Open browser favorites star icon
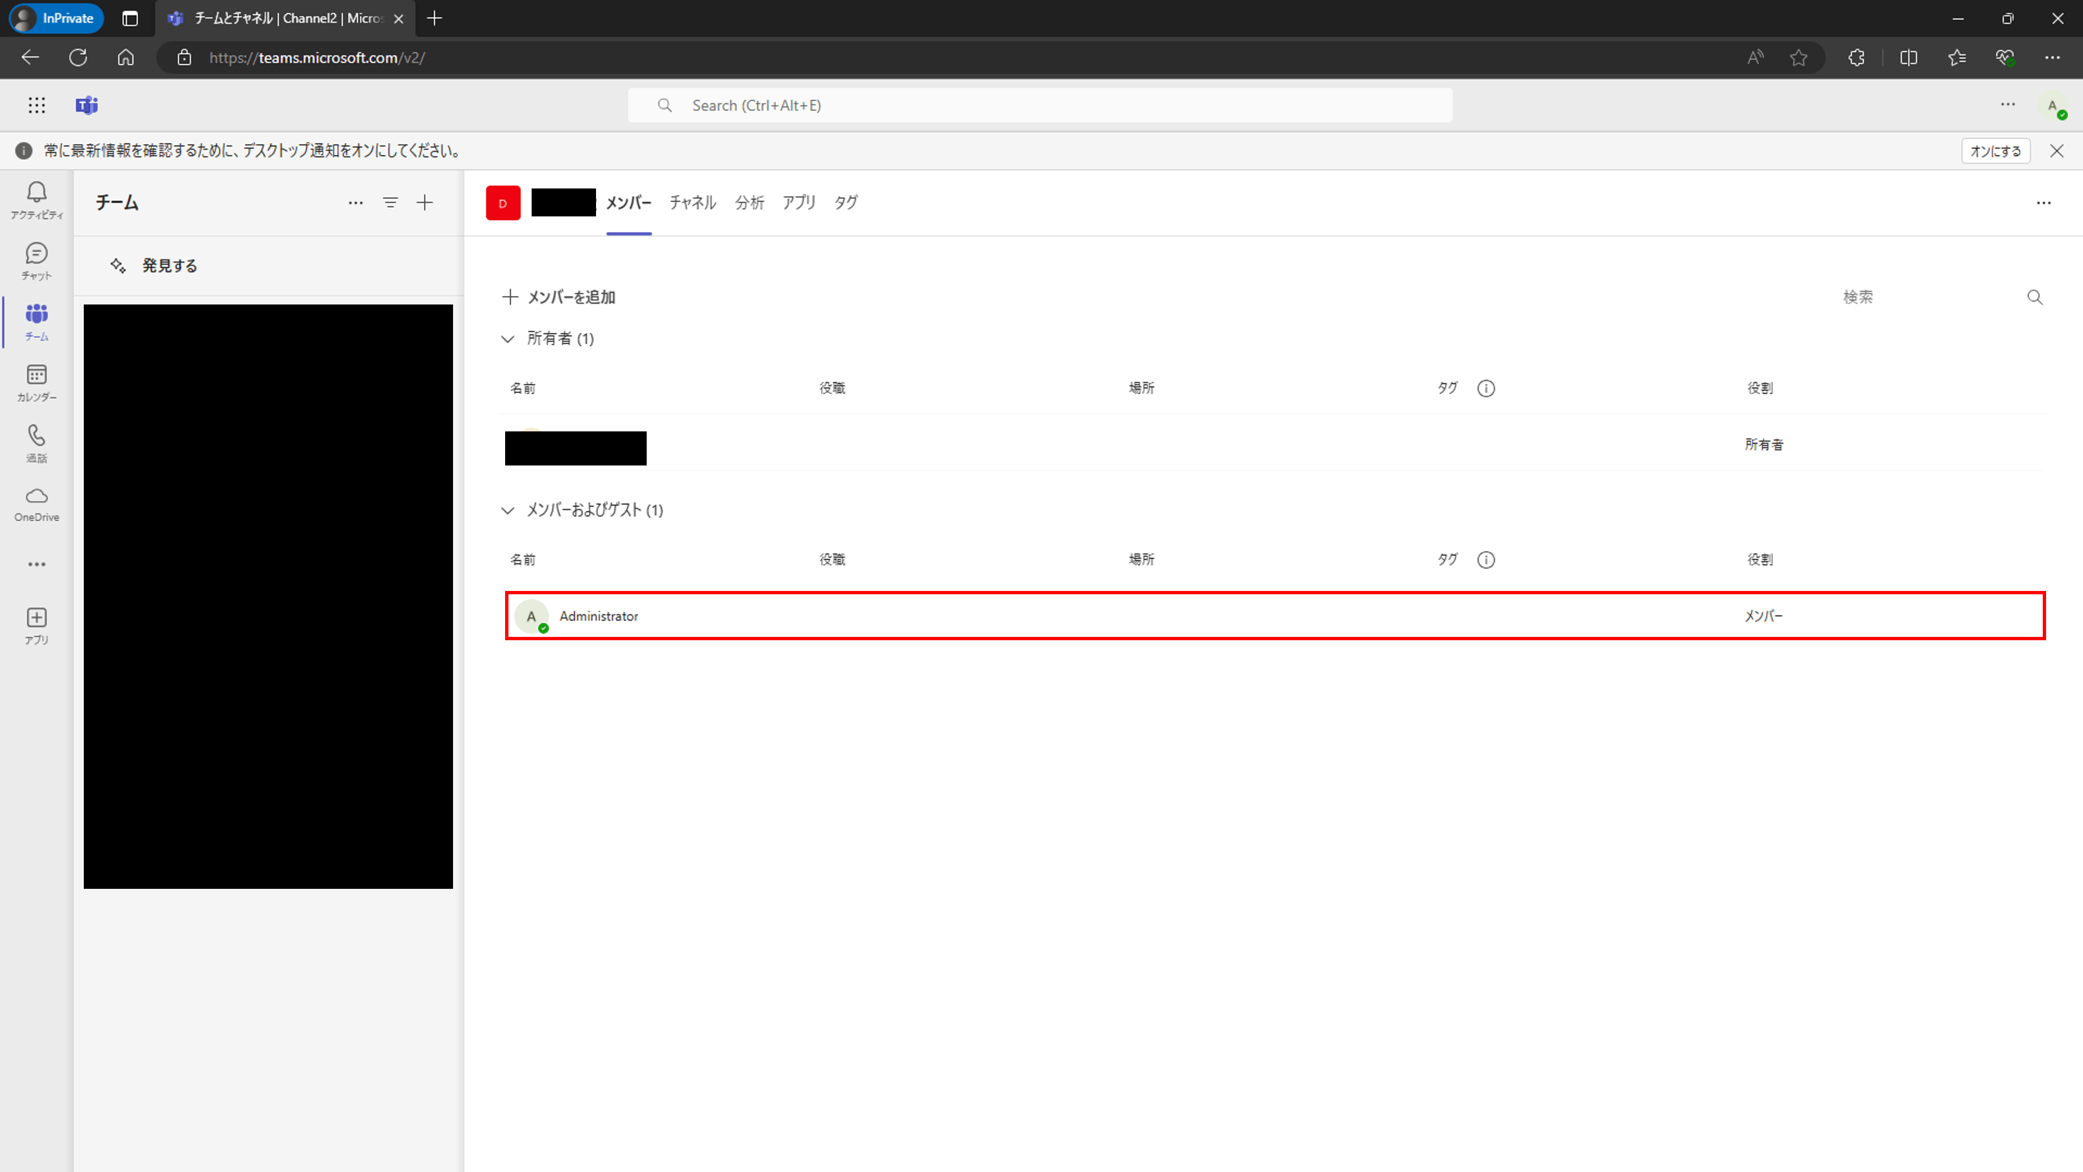Viewport: 2083px width, 1172px height. point(1798,57)
